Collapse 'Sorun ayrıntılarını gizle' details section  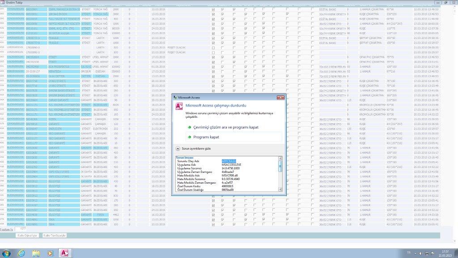[177, 148]
